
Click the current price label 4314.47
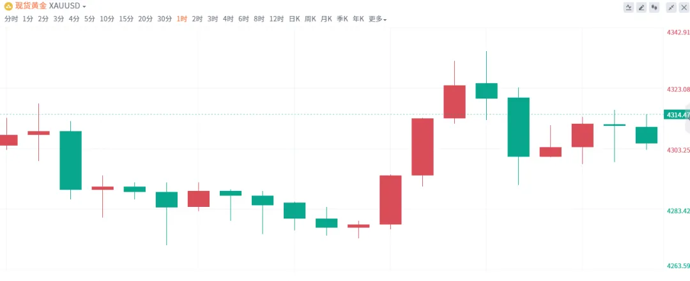[x=677, y=115]
